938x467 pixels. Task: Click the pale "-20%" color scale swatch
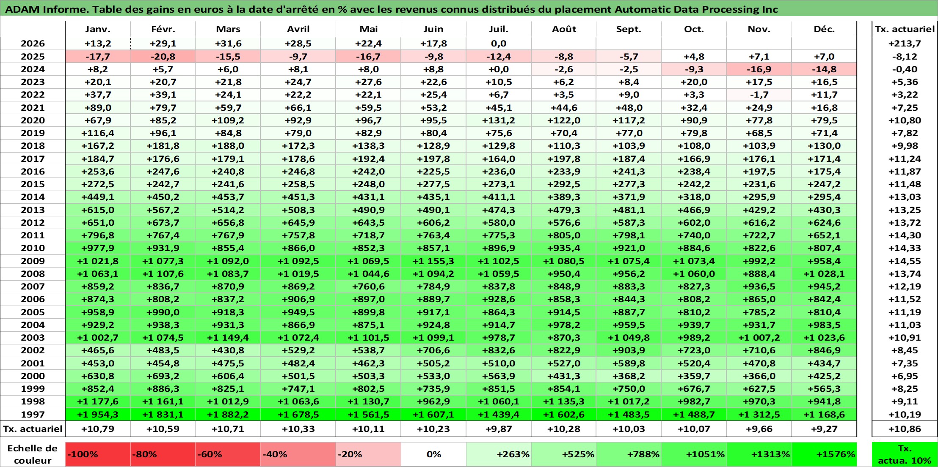(x=369, y=454)
